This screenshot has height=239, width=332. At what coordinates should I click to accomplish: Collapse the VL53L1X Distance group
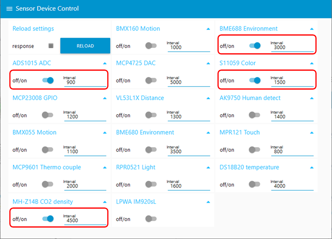click(x=208, y=98)
